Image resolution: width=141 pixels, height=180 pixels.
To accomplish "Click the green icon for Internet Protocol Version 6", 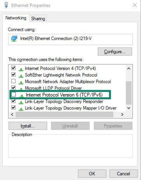I will (21, 96).
